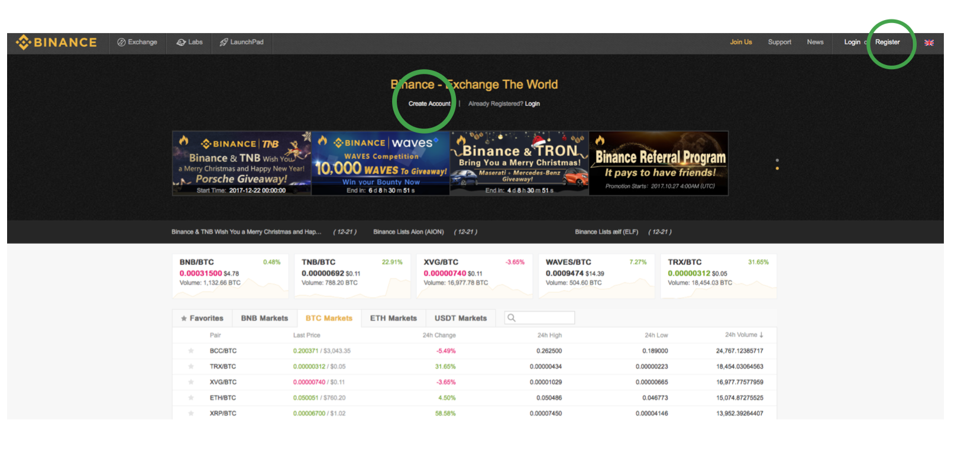This screenshot has width=961, height=449.
Task: Open the BCC/BTC pair row
Action: pyautogui.click(x=474, y=351)
